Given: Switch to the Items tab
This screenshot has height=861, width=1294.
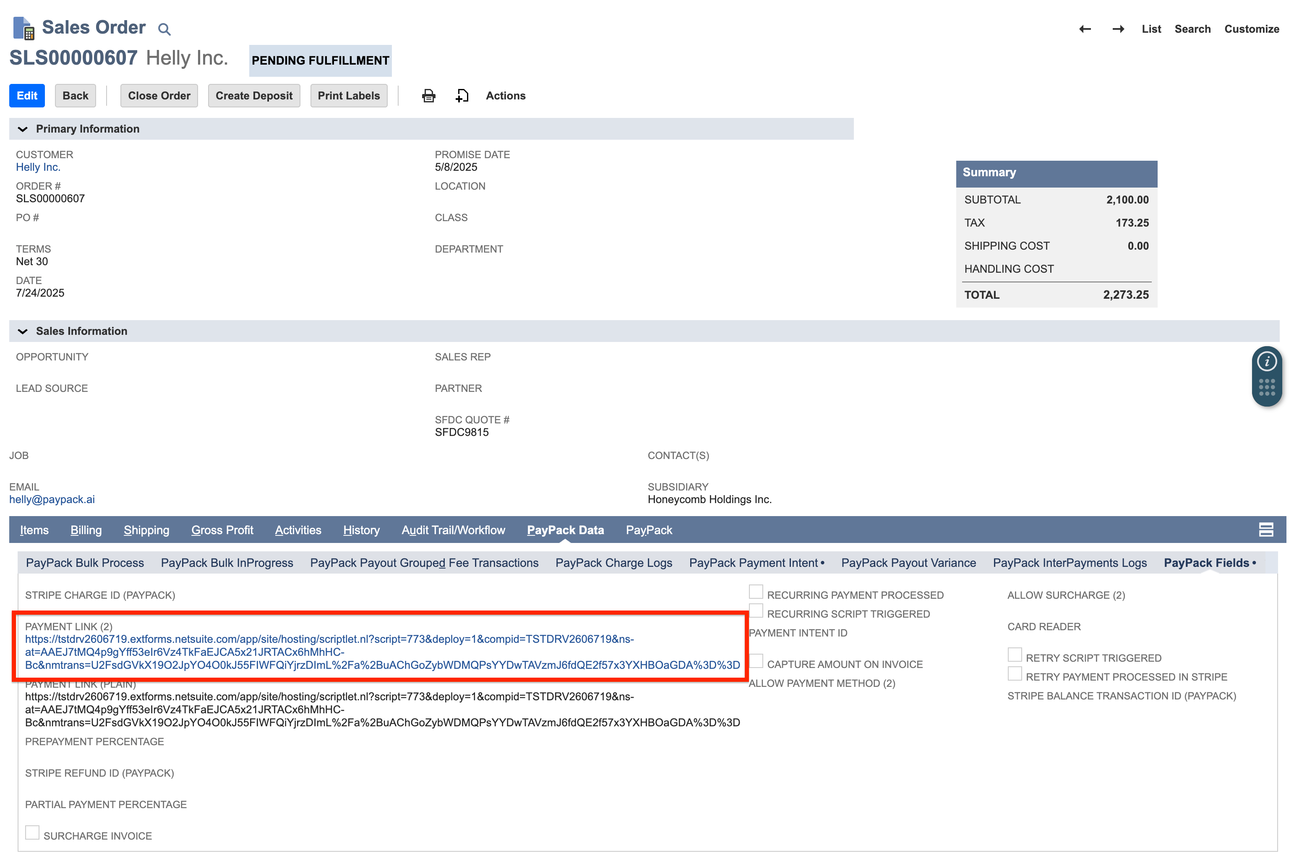Looking at the screenshot, I should (34, 530).
